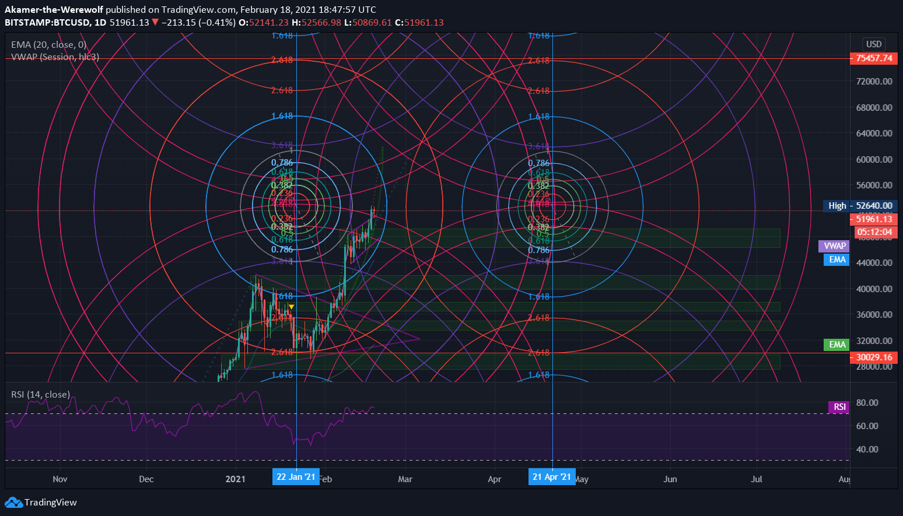Click the blue EMA axis tag
903x516 pixels.
(x=837, y=259)
